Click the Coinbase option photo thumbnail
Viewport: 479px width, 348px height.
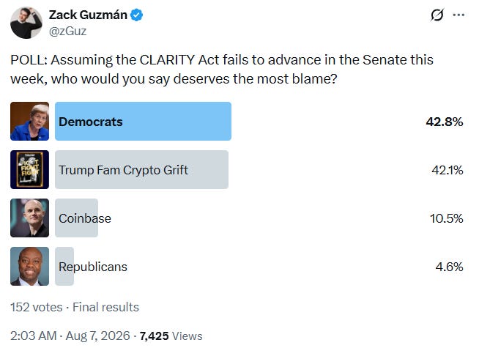click(29, 218)
